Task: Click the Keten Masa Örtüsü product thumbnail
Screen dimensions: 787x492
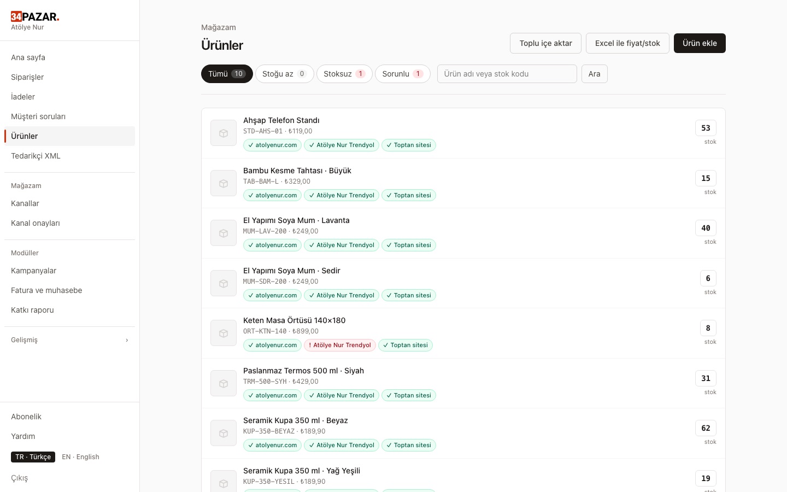Action: (x=224, y=333)
